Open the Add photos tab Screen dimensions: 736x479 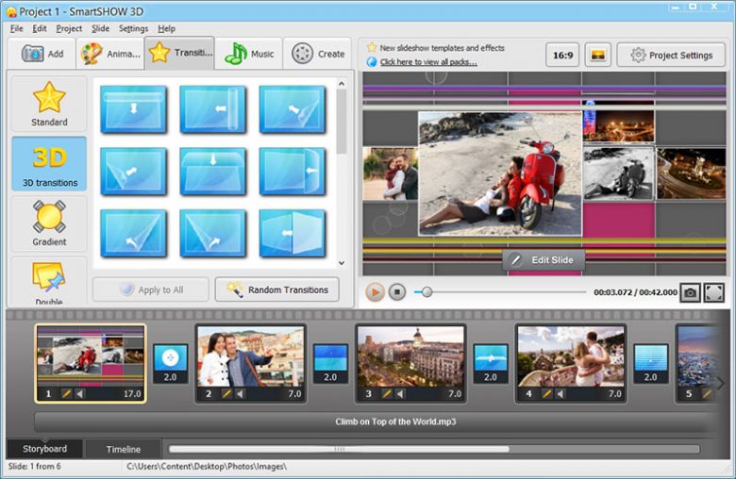click(42, 54)
